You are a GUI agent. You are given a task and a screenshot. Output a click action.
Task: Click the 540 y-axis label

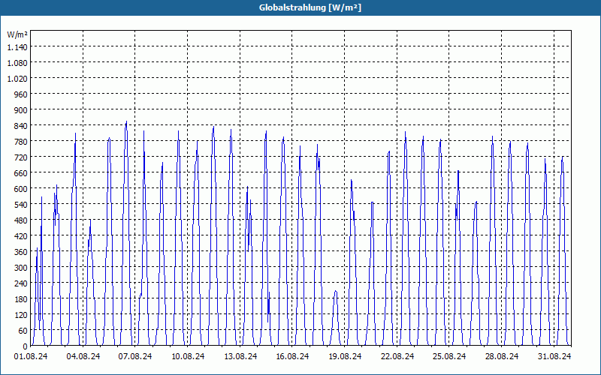pyautogui.click(x=21, y=205)
